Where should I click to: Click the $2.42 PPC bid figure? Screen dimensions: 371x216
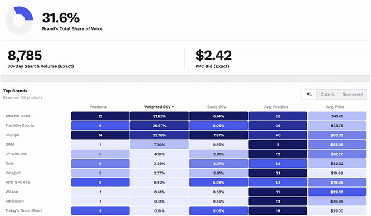[213, 55]
